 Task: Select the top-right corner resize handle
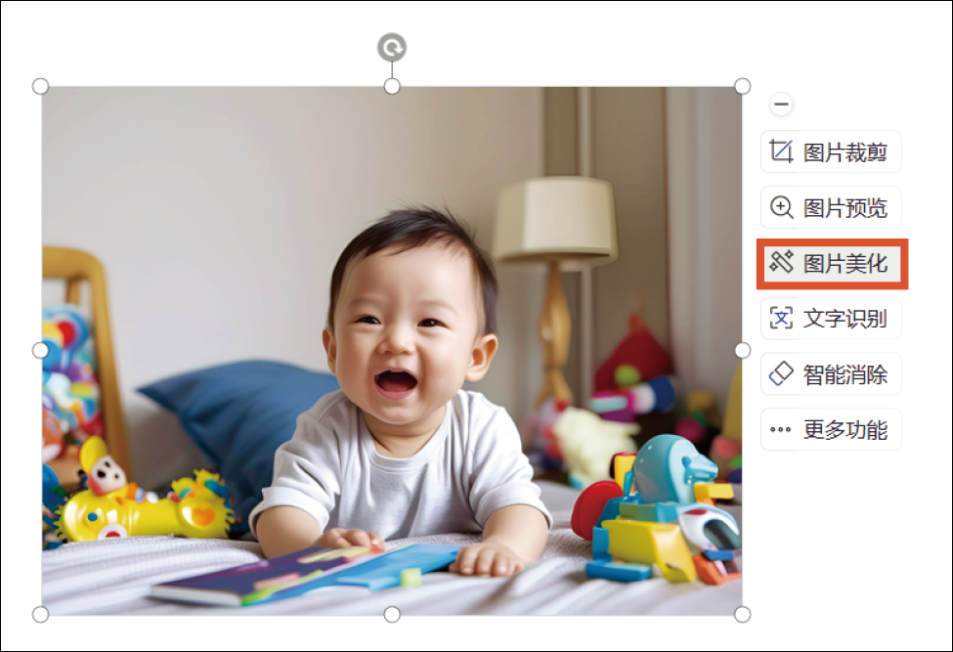[x=743, y=86]
